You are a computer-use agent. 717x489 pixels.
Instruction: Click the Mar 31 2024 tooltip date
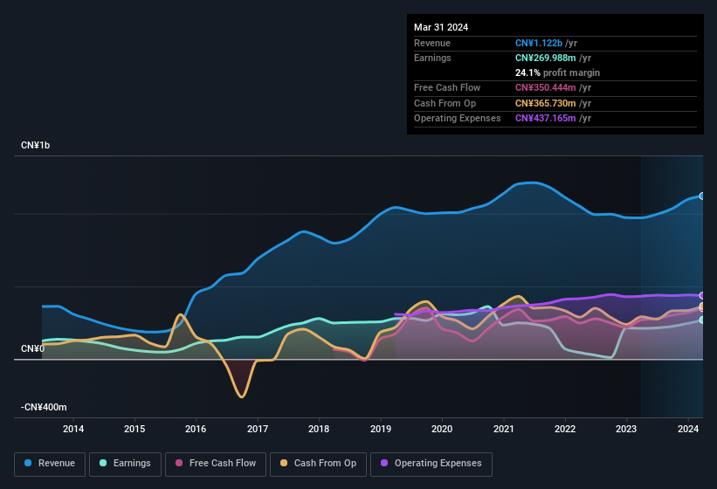pos(441,27)
